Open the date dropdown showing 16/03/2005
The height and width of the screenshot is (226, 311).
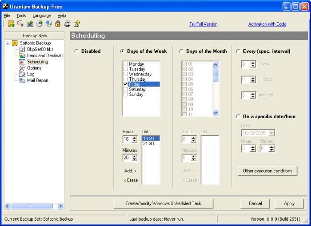271,133
